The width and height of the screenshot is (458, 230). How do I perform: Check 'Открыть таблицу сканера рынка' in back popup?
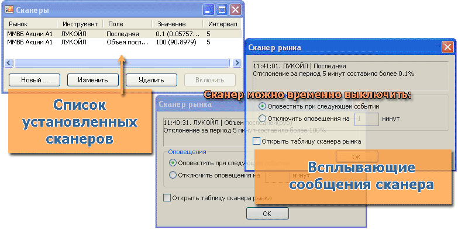point(167,198)
